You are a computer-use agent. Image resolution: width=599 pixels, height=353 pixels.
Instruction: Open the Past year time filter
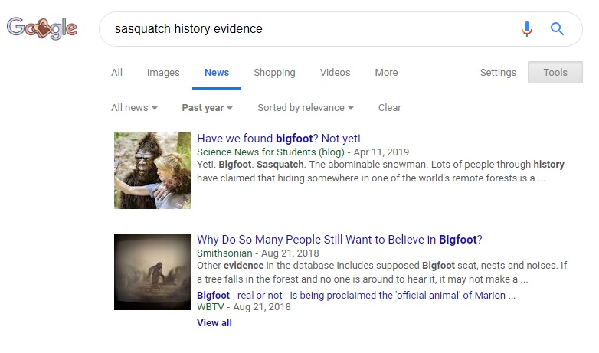point(207,108)
